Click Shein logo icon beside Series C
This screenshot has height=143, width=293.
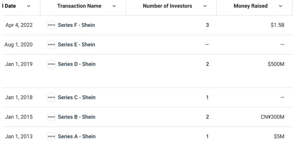[51, 97]
